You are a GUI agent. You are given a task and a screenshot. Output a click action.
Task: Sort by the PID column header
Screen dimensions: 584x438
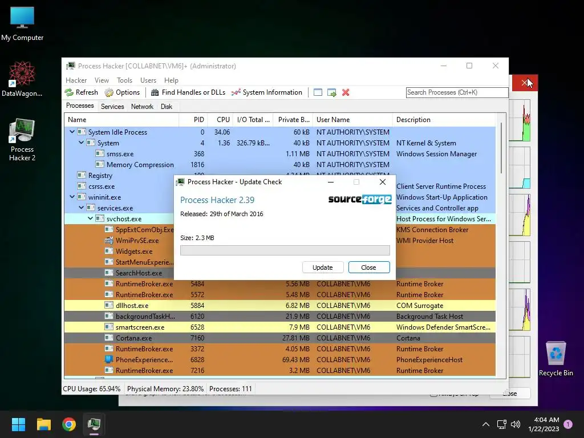click(x=193, y=120)
